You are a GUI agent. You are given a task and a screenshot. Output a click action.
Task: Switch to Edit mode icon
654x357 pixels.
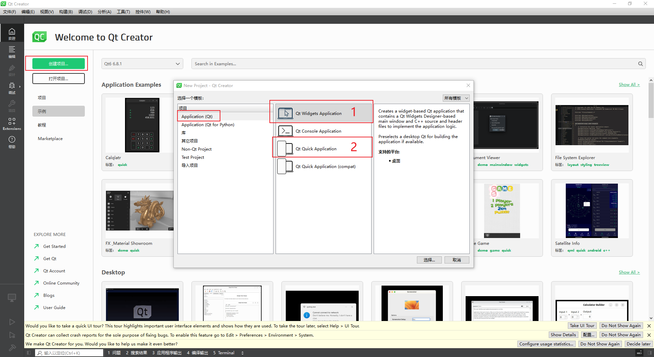(12, 52)
